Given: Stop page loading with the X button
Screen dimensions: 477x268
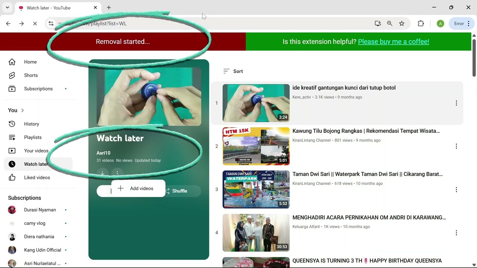Looking at the screenshot, I should pyautogui.click(x=35, y=23).
